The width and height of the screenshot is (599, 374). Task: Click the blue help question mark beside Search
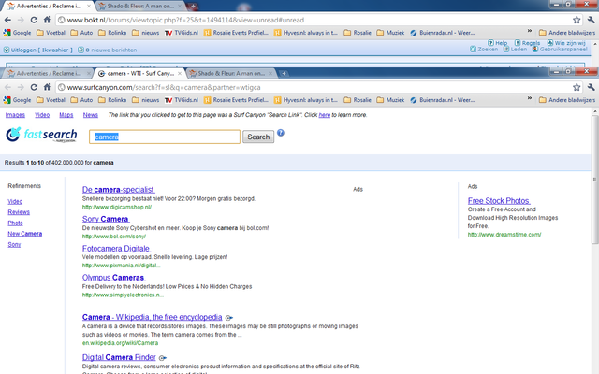pyautogui.click(x=281, y=133)
